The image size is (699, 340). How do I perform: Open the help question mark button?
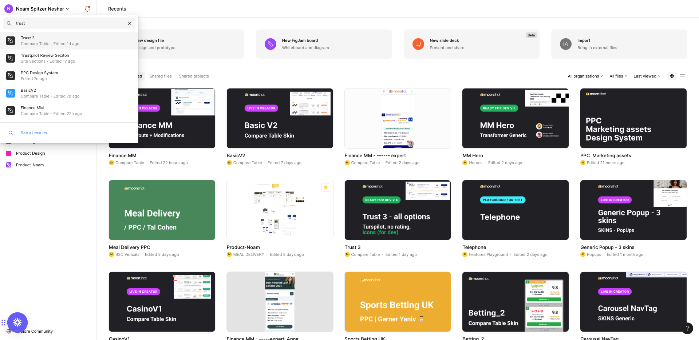pos(687,328)
